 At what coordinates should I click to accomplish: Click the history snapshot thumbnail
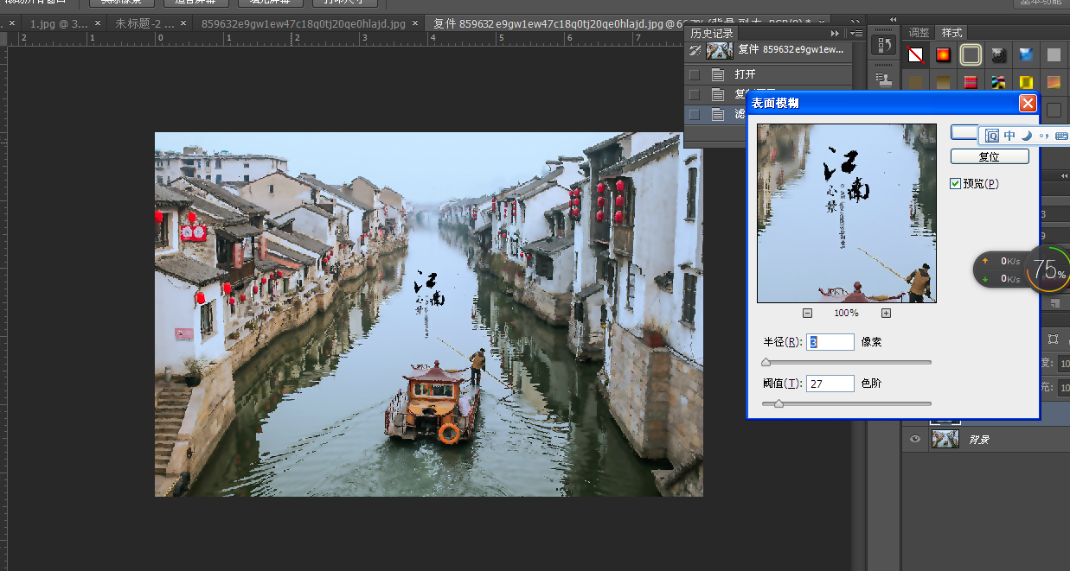(720, 51)
